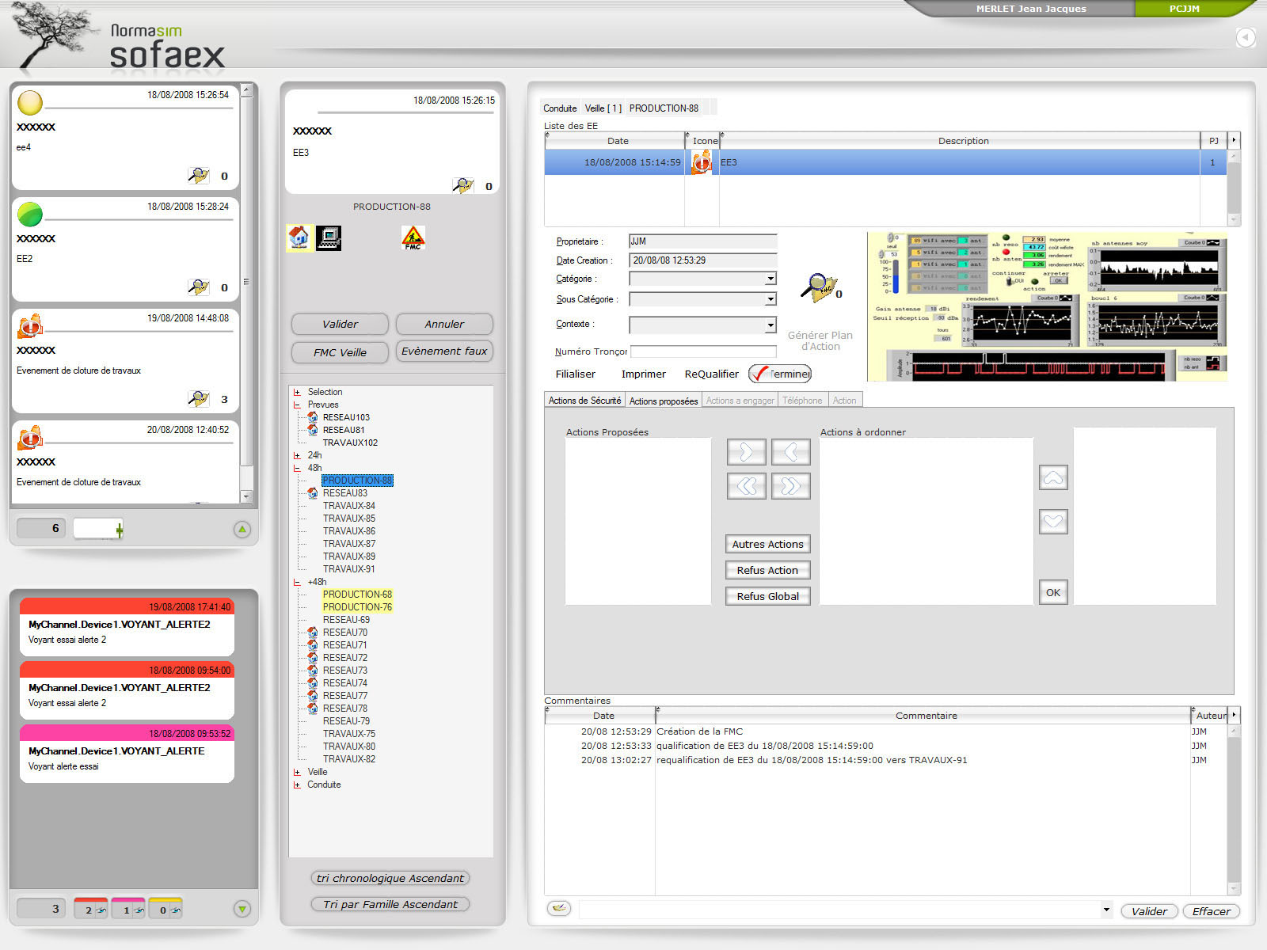Move ordered action up with up arrow button
This screenshot has height=950, width=1267.
[x=1052, y=477]
